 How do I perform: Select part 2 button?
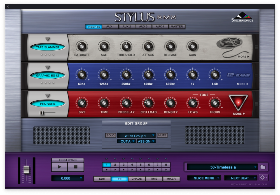click(x=115, y=165)
